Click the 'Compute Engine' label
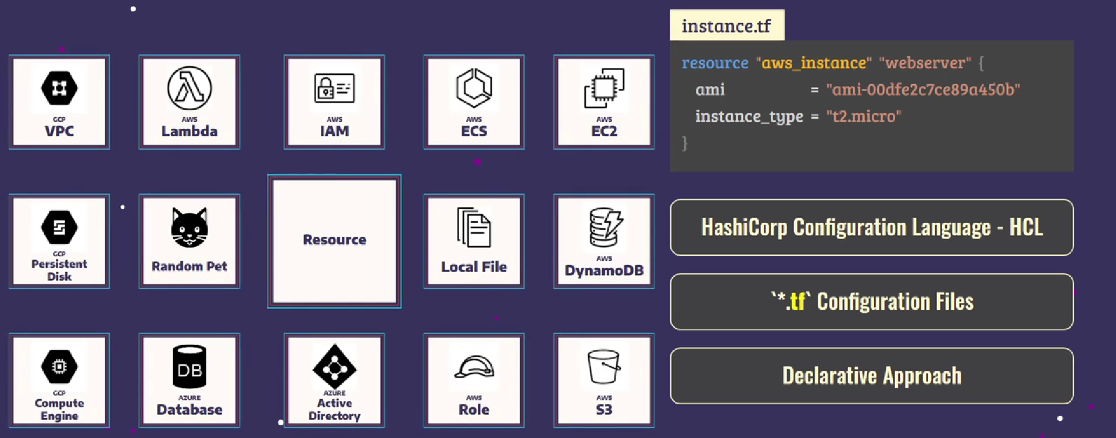This screenshot has height=438, width=1116. click(59, 410)
